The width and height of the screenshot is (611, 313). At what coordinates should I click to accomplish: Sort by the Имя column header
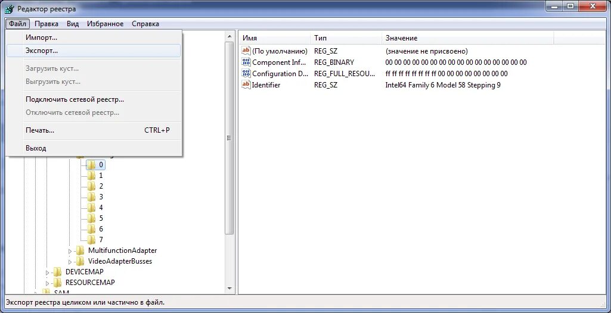point(275,38)
